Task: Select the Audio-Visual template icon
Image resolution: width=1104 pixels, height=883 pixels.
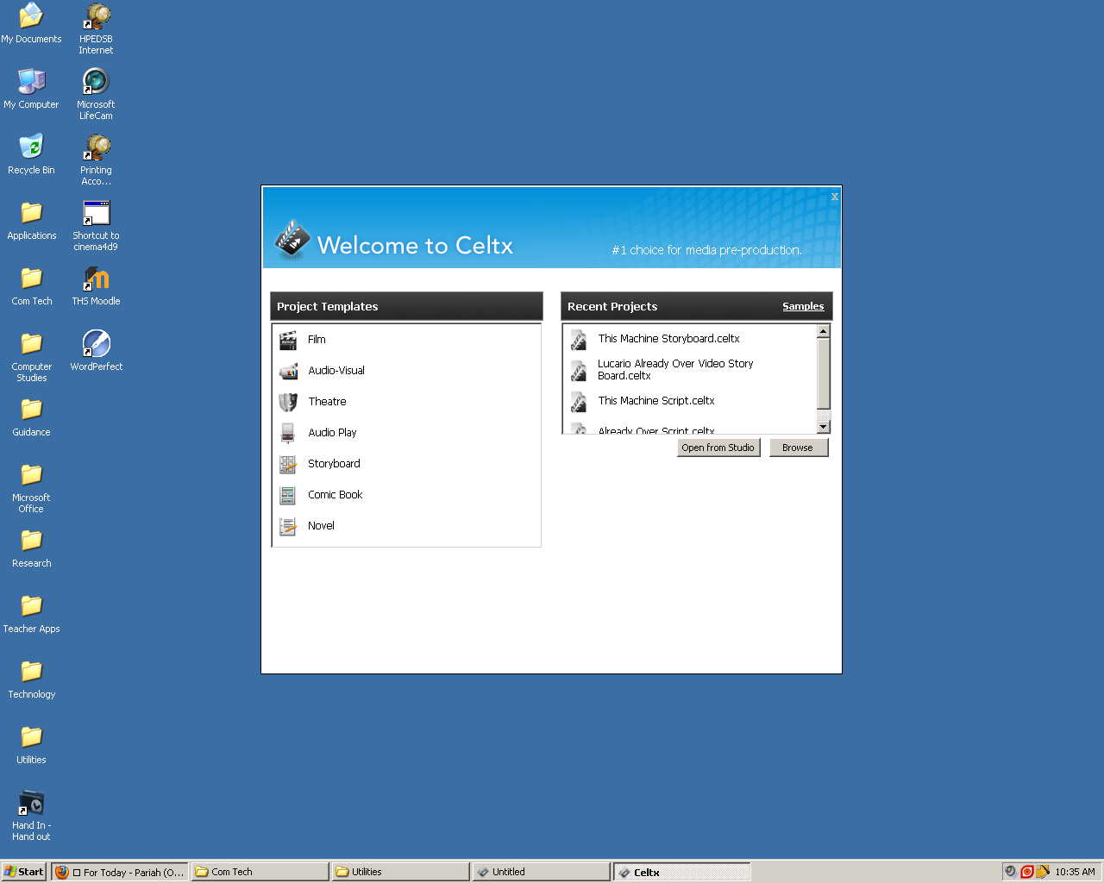Action: 288,371
